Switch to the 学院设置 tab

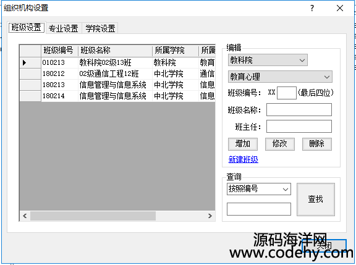pos(100,28)
